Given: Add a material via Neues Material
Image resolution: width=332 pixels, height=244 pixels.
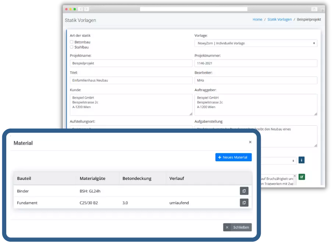Looking at the screenshot, I should click(233, 157).
